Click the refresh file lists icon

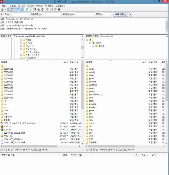[27, 10]
